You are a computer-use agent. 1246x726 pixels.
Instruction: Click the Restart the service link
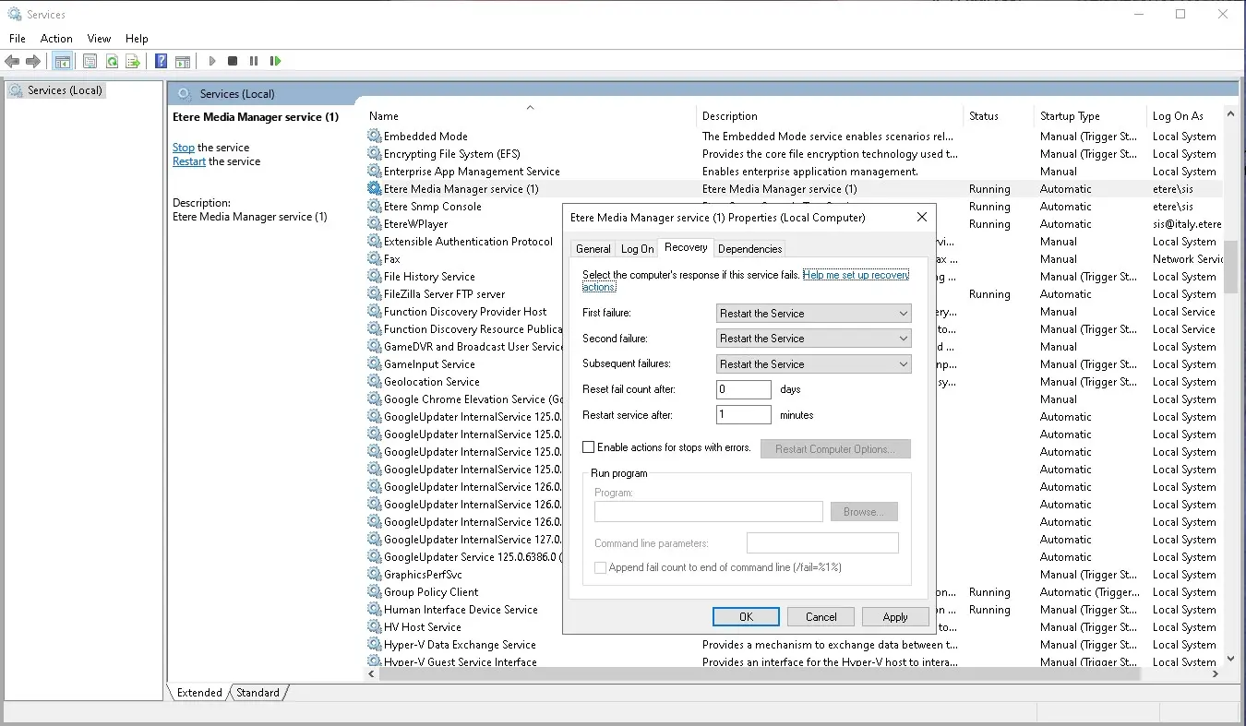pyautogui.click(x=189, y=161)
